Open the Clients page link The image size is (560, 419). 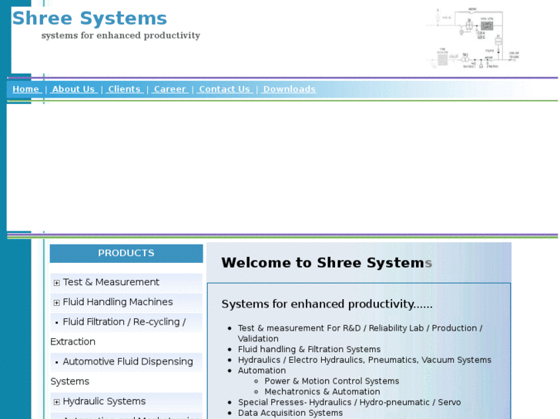coord(124,89)
